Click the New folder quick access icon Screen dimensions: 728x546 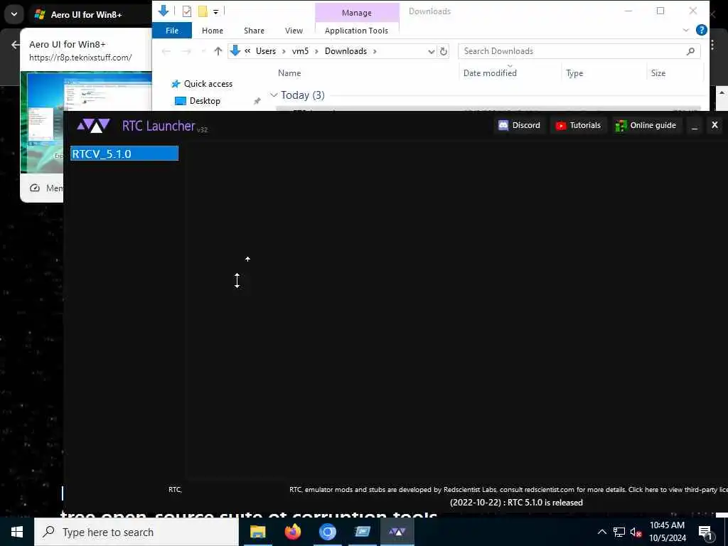203,11
